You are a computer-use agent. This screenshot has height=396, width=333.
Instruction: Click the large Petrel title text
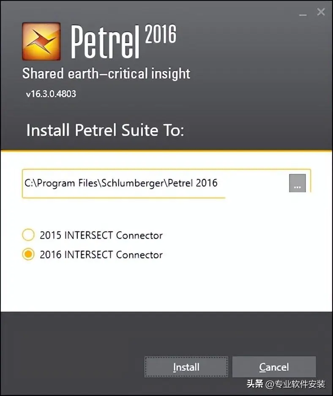pyautogui.click(x=105, y=42)
